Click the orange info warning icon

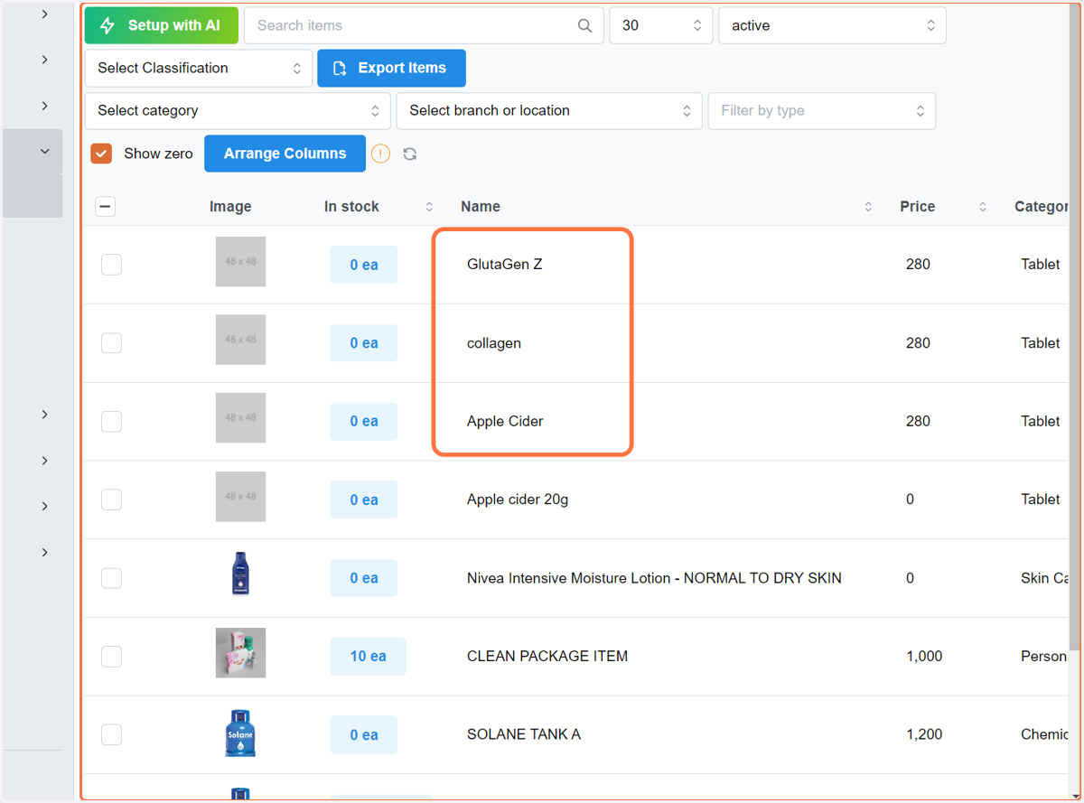tap(380, 154)
